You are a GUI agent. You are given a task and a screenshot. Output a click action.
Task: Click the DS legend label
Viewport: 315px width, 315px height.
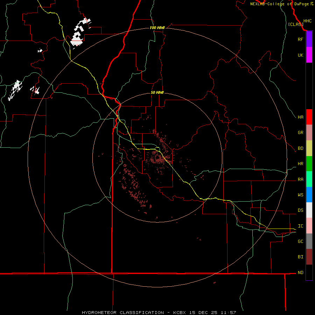click(x=300, y=210)
